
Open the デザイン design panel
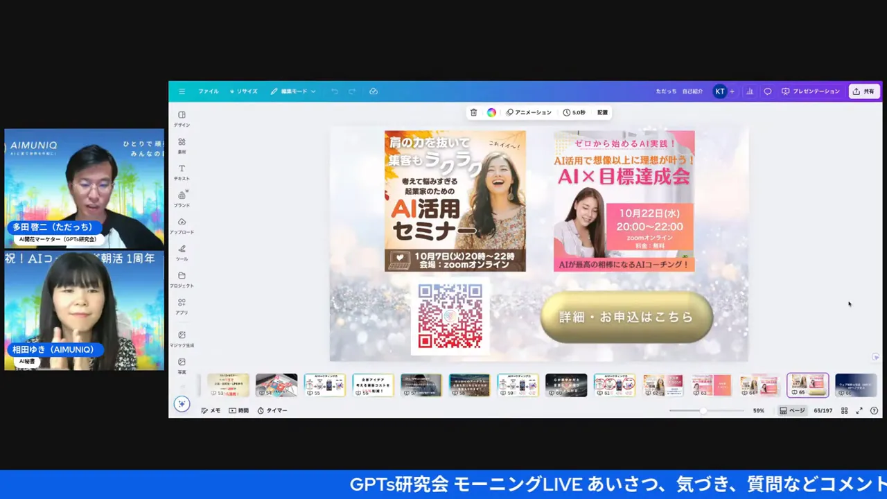click(x=182, y=119)
